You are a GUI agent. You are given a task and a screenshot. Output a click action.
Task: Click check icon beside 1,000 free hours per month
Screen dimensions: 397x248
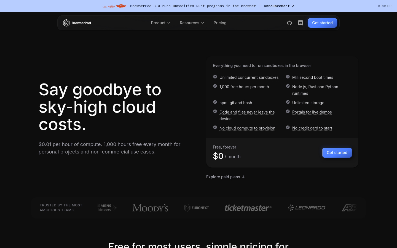(x=215, y=86)
